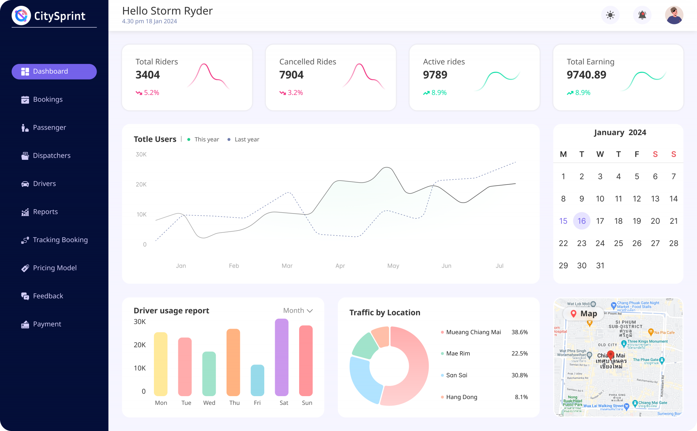
Task: Click the Payment icon in sidebar
Action: [x=25, y=324]
